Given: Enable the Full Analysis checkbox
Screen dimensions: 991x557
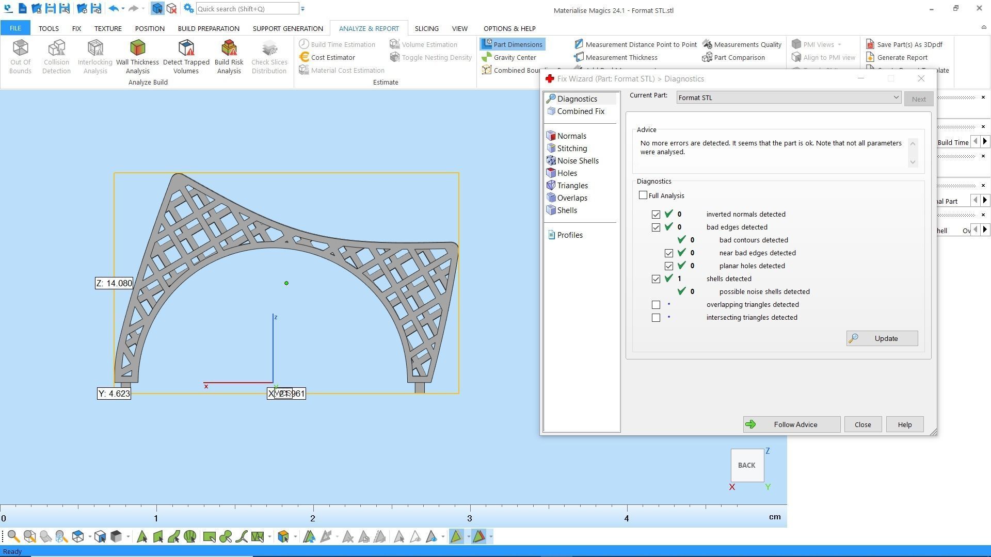Looking at the screenshot, I should [643, 195].
